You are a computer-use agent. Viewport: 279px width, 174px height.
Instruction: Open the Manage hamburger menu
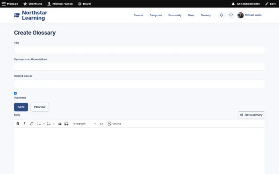(10, 4)
